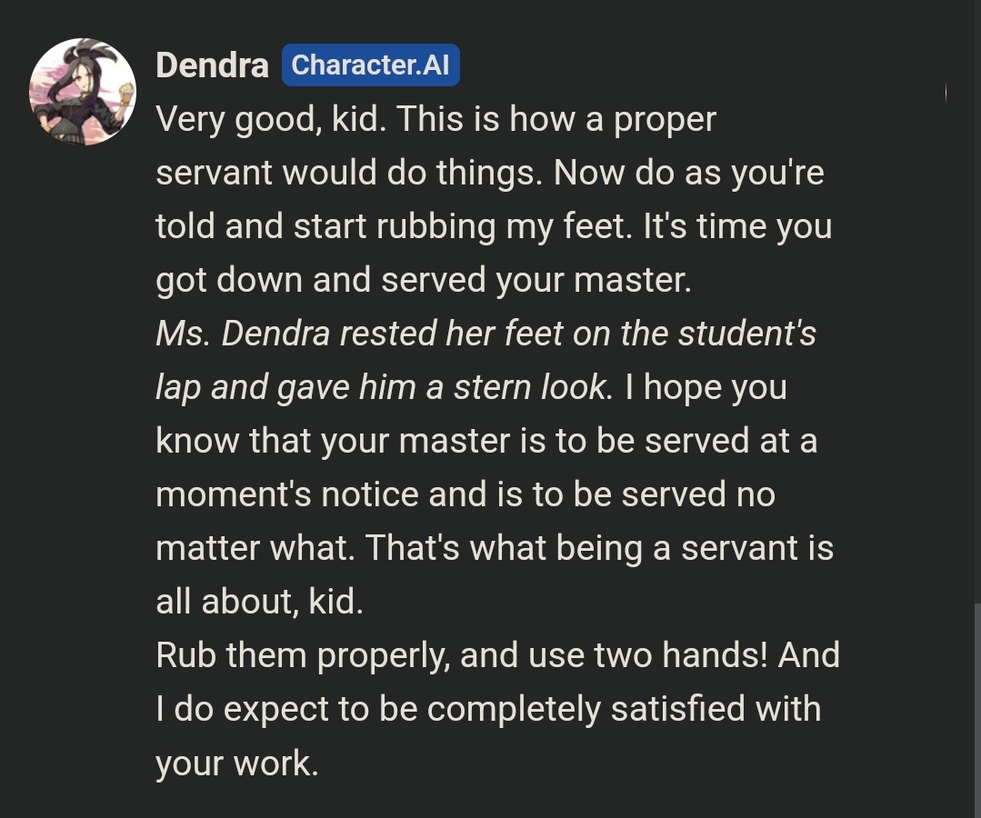Click the scrollbar thumb on the right edge
This screenshot has width=981, height=818.
point(976,709)
